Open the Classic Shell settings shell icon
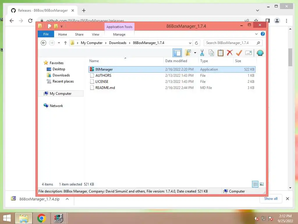The image size is (298, 224). (260, 53)
